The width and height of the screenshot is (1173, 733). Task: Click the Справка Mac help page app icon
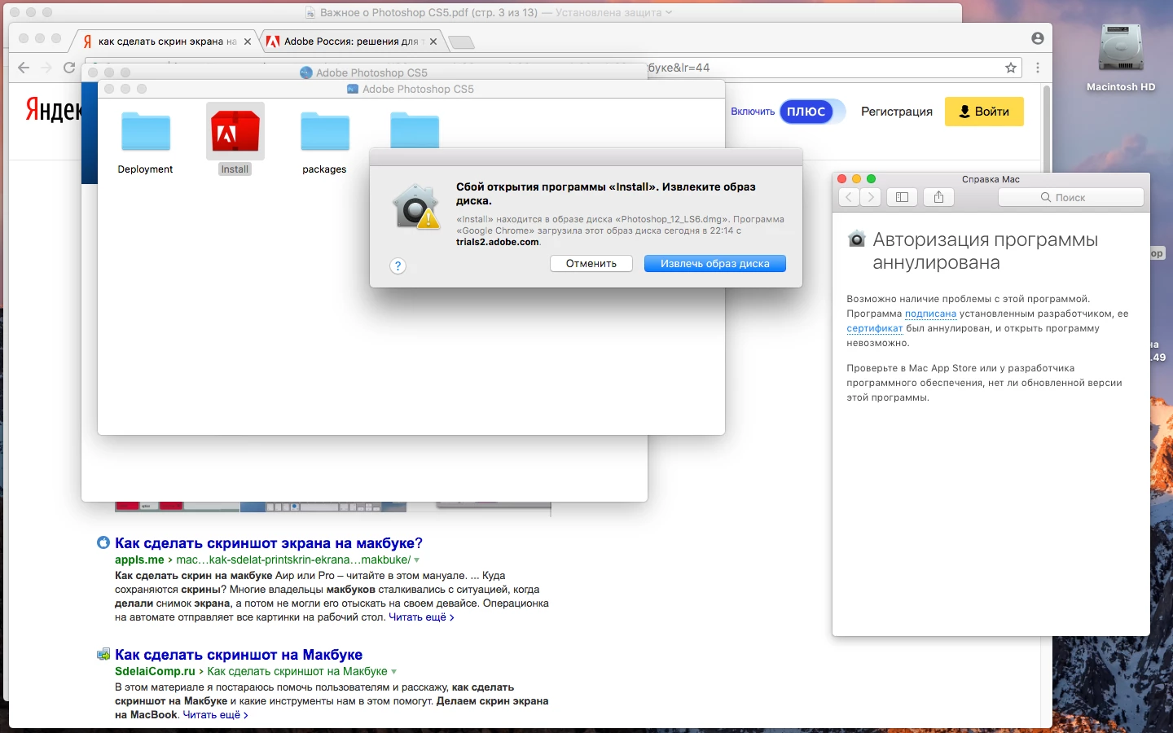coord(856,239)
